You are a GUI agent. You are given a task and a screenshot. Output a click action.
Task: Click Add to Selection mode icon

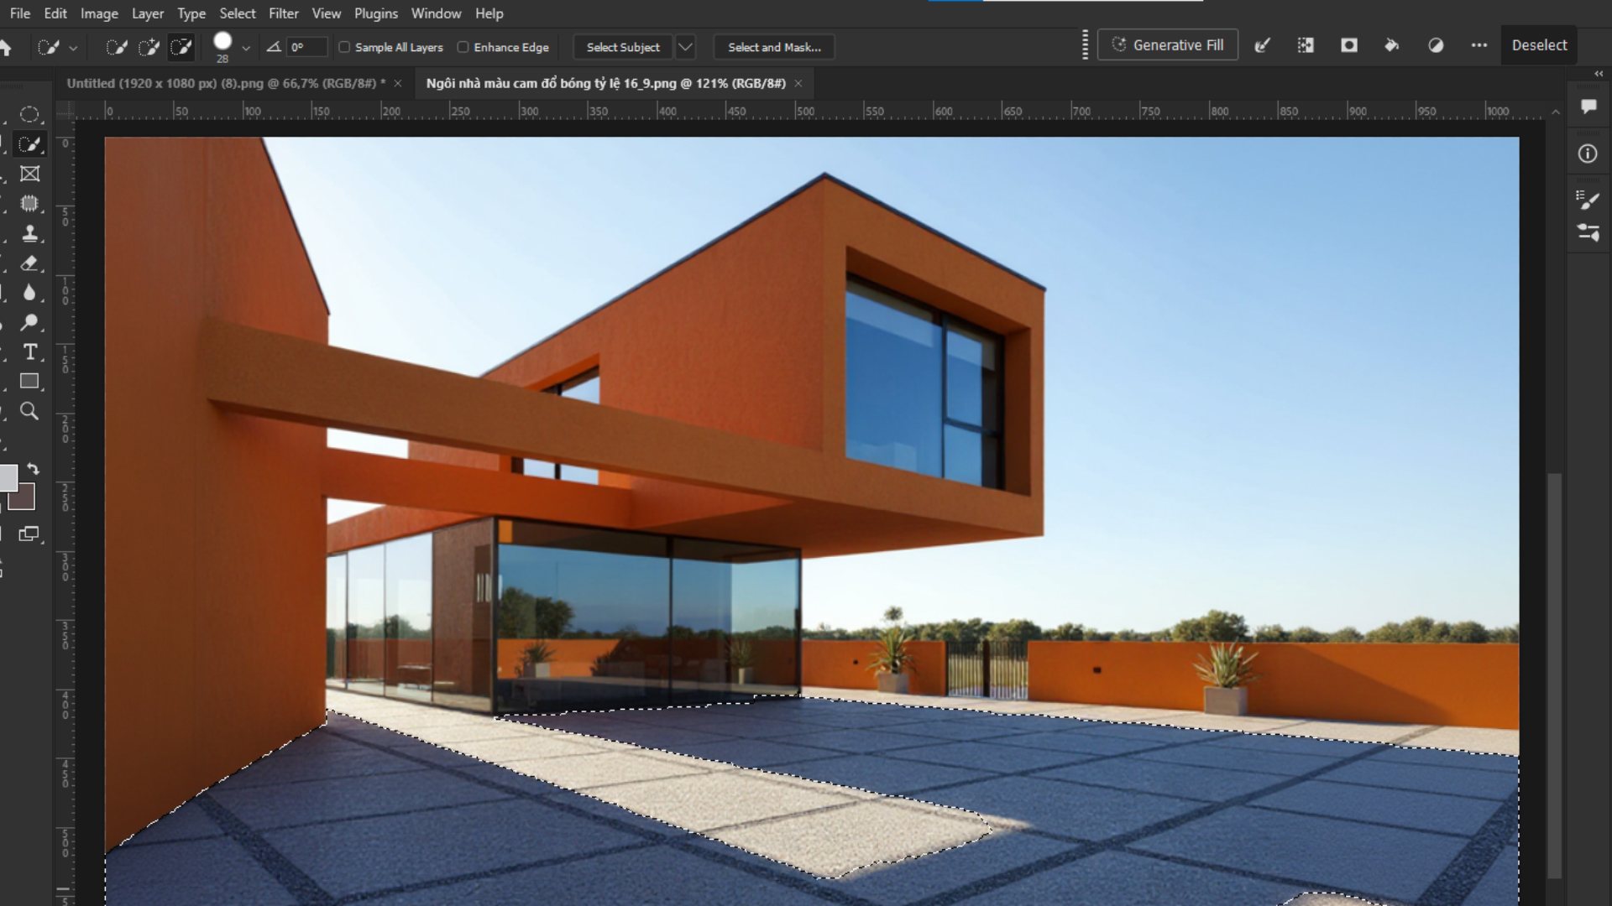(149, 47)
